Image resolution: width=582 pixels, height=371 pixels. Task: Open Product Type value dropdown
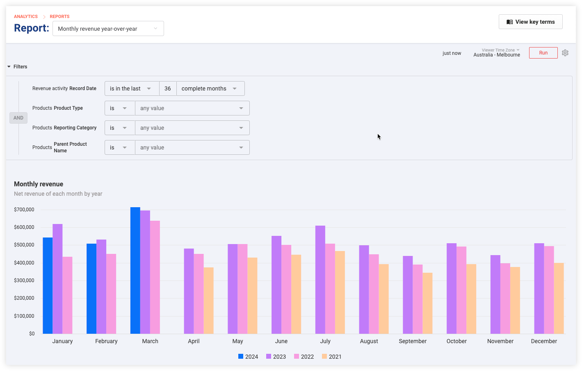click(x=192, y=108)
